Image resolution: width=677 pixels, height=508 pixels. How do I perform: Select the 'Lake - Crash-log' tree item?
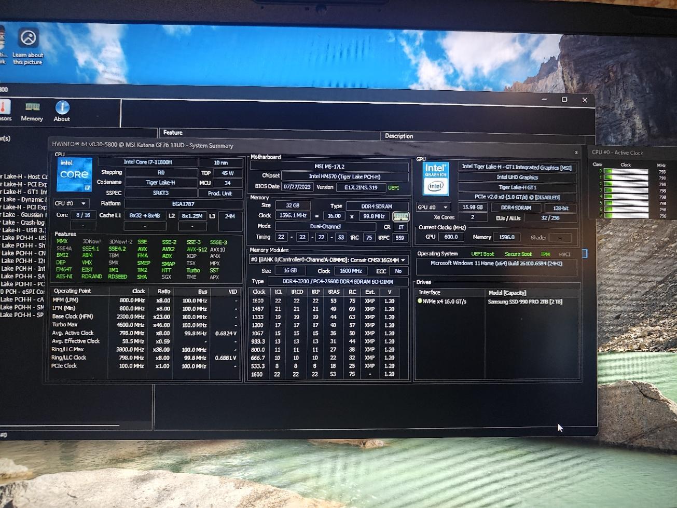click(x=23, y=223)
